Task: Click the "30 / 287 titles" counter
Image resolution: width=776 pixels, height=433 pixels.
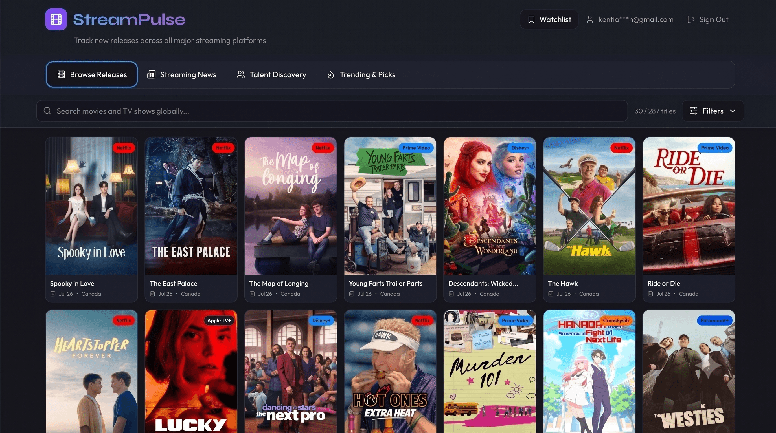Action: click(655, 111)
